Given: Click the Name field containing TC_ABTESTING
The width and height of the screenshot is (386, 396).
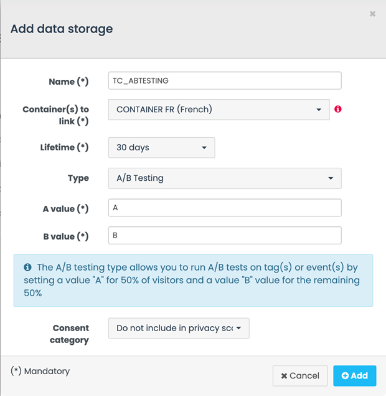Looking at the screenshot, I should click(225, 81).
